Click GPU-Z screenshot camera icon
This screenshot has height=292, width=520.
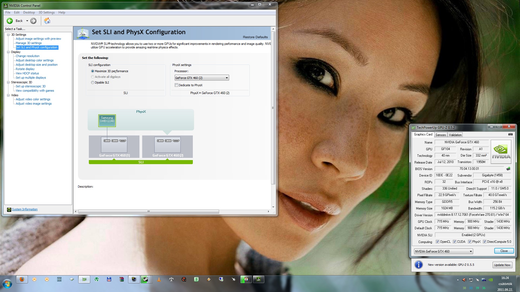coord(510,134)
